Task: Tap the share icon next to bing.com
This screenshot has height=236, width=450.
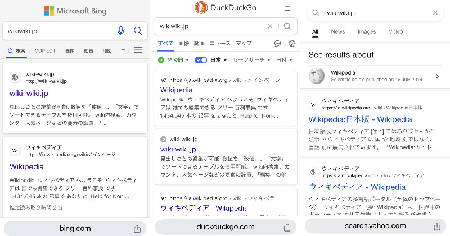Action: [x=137, y=228]
